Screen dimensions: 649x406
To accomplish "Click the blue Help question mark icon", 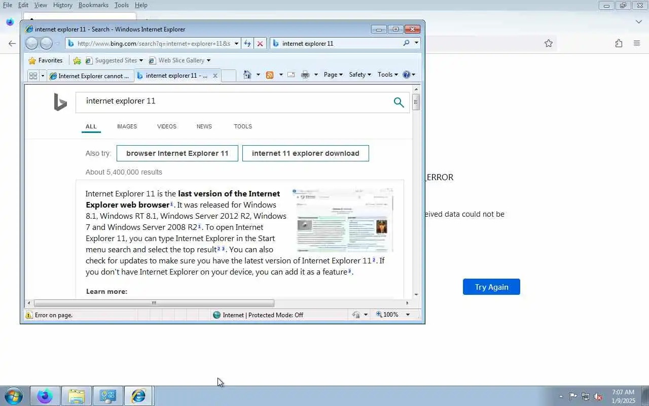I will point(406,75).
